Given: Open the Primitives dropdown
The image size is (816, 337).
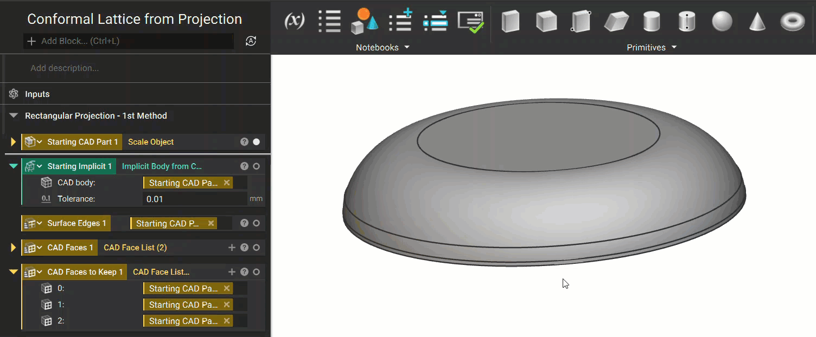Looking at the screenshot, I should click(x=652, y=48).
